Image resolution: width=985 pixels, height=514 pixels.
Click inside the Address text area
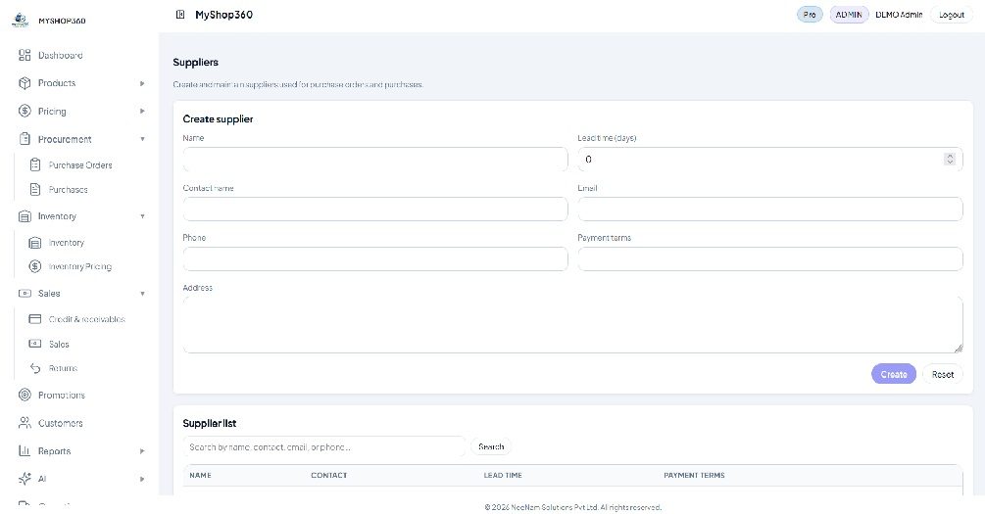572,324
